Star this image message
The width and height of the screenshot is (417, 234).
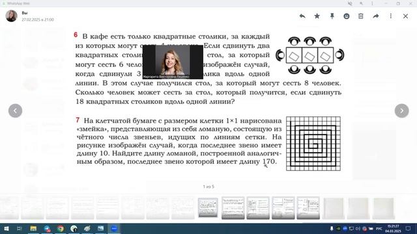pos(317,16)
